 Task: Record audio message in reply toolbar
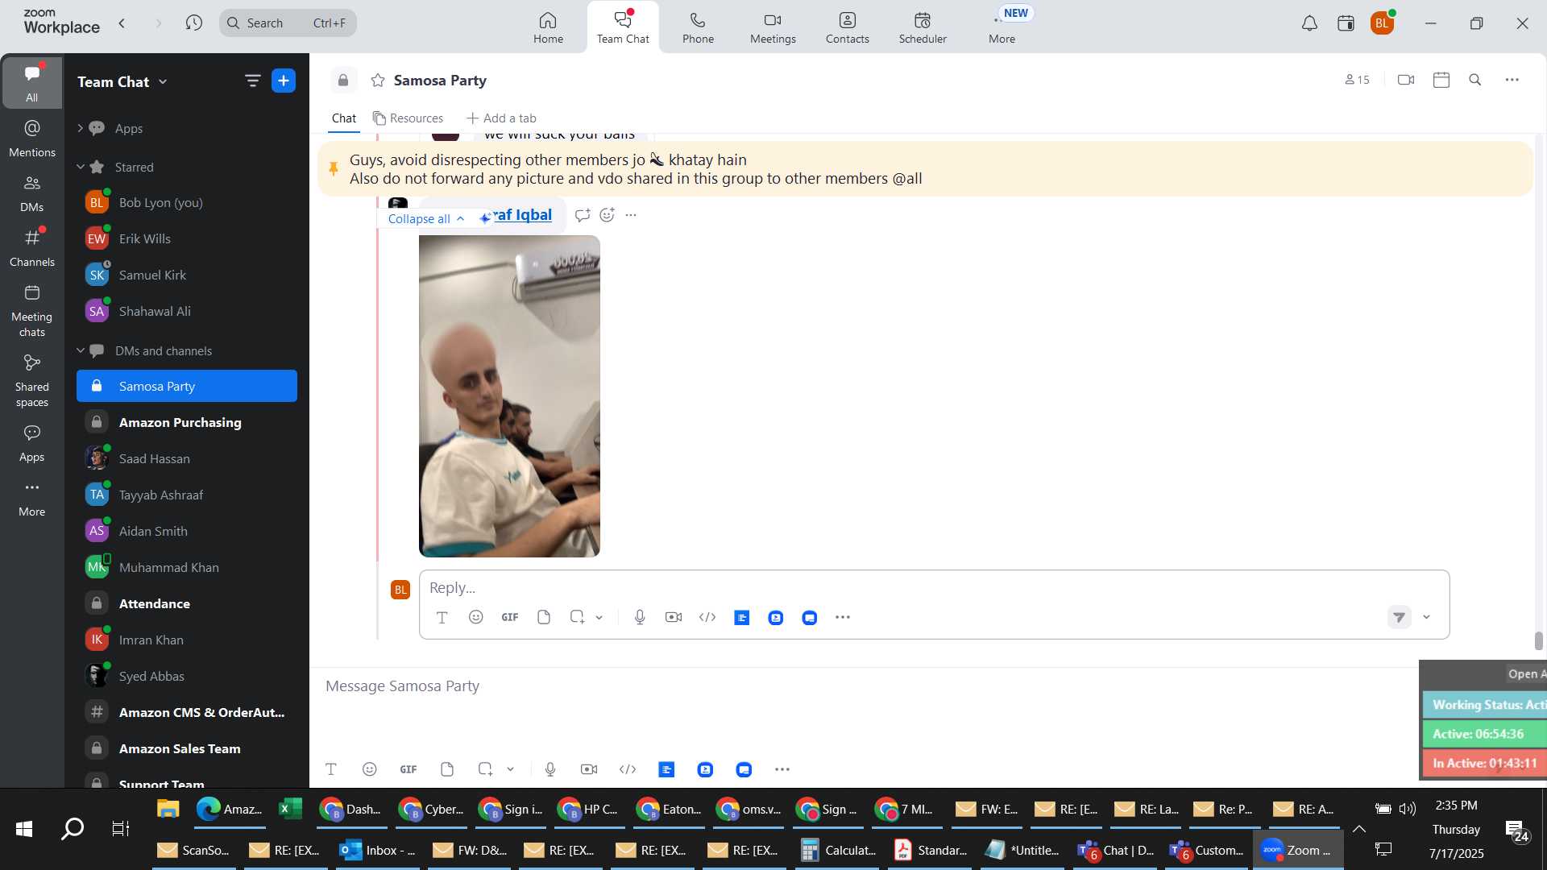639,617
